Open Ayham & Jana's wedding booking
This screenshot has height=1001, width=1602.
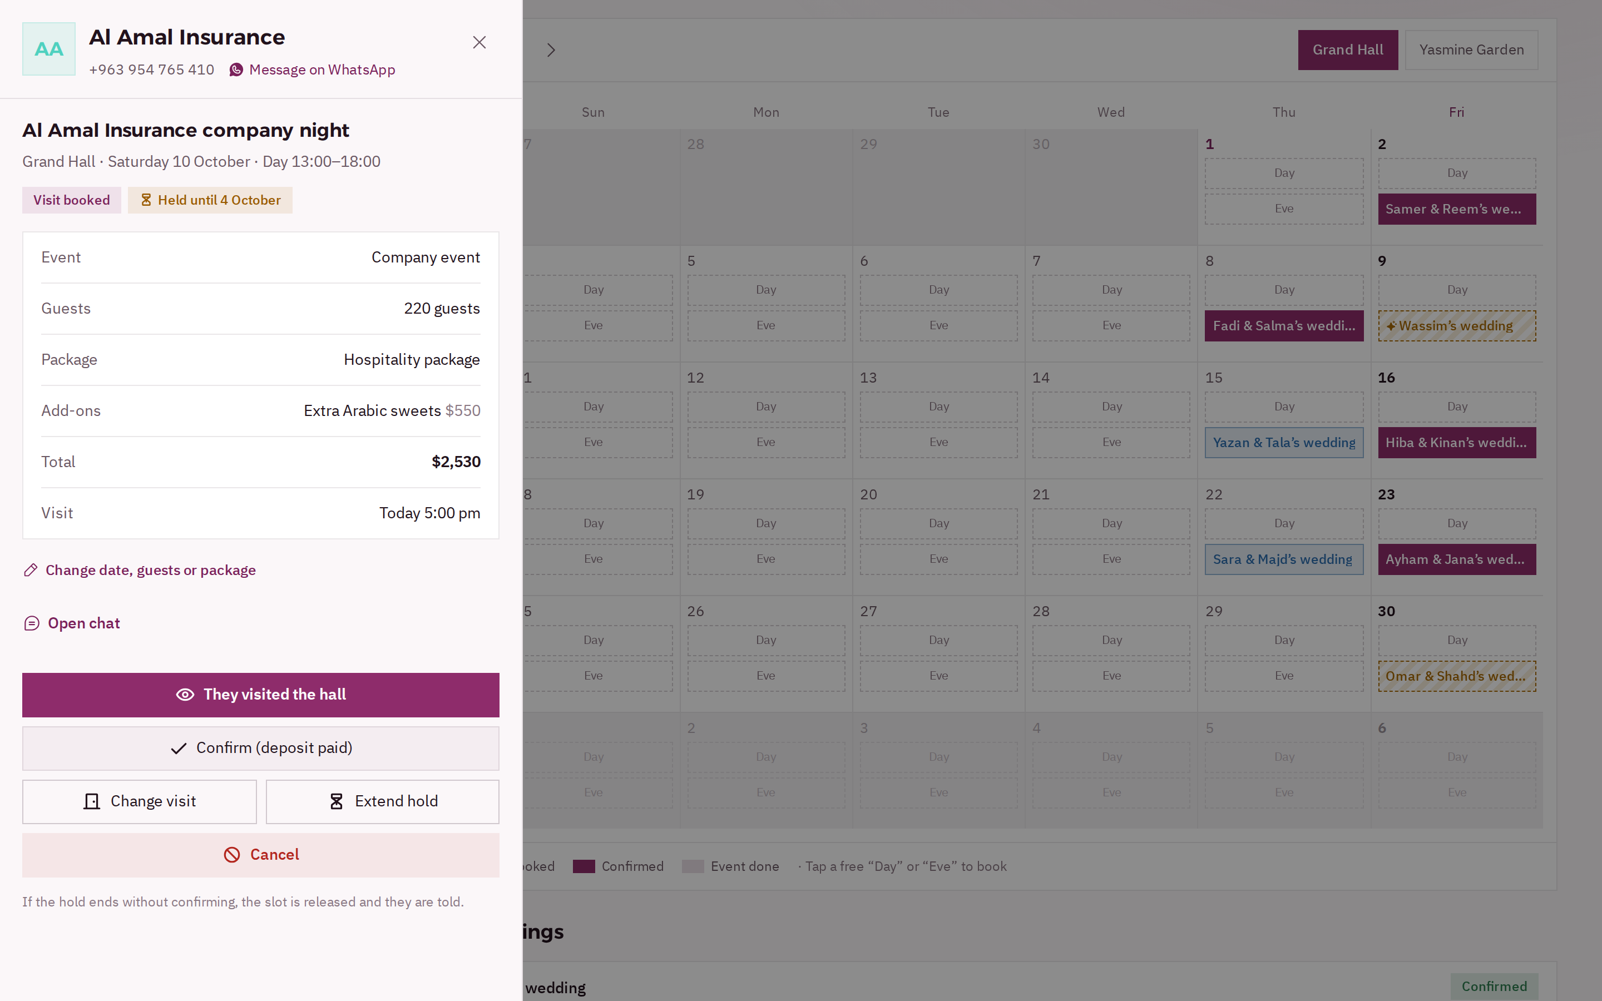[x=1457, y=559]
